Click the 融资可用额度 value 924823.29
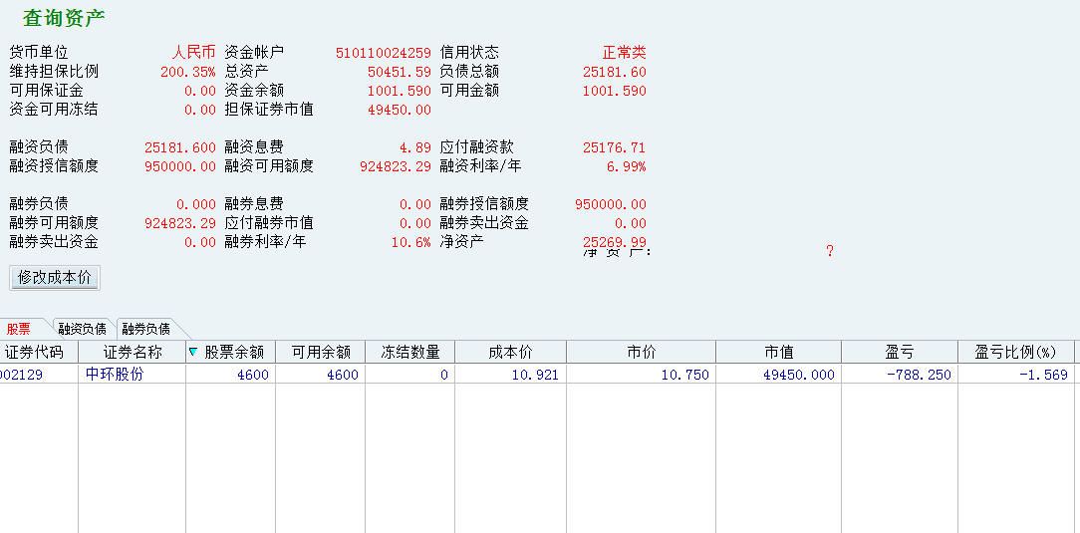This screenshot has height=533, width=1080. coord(397,166)
